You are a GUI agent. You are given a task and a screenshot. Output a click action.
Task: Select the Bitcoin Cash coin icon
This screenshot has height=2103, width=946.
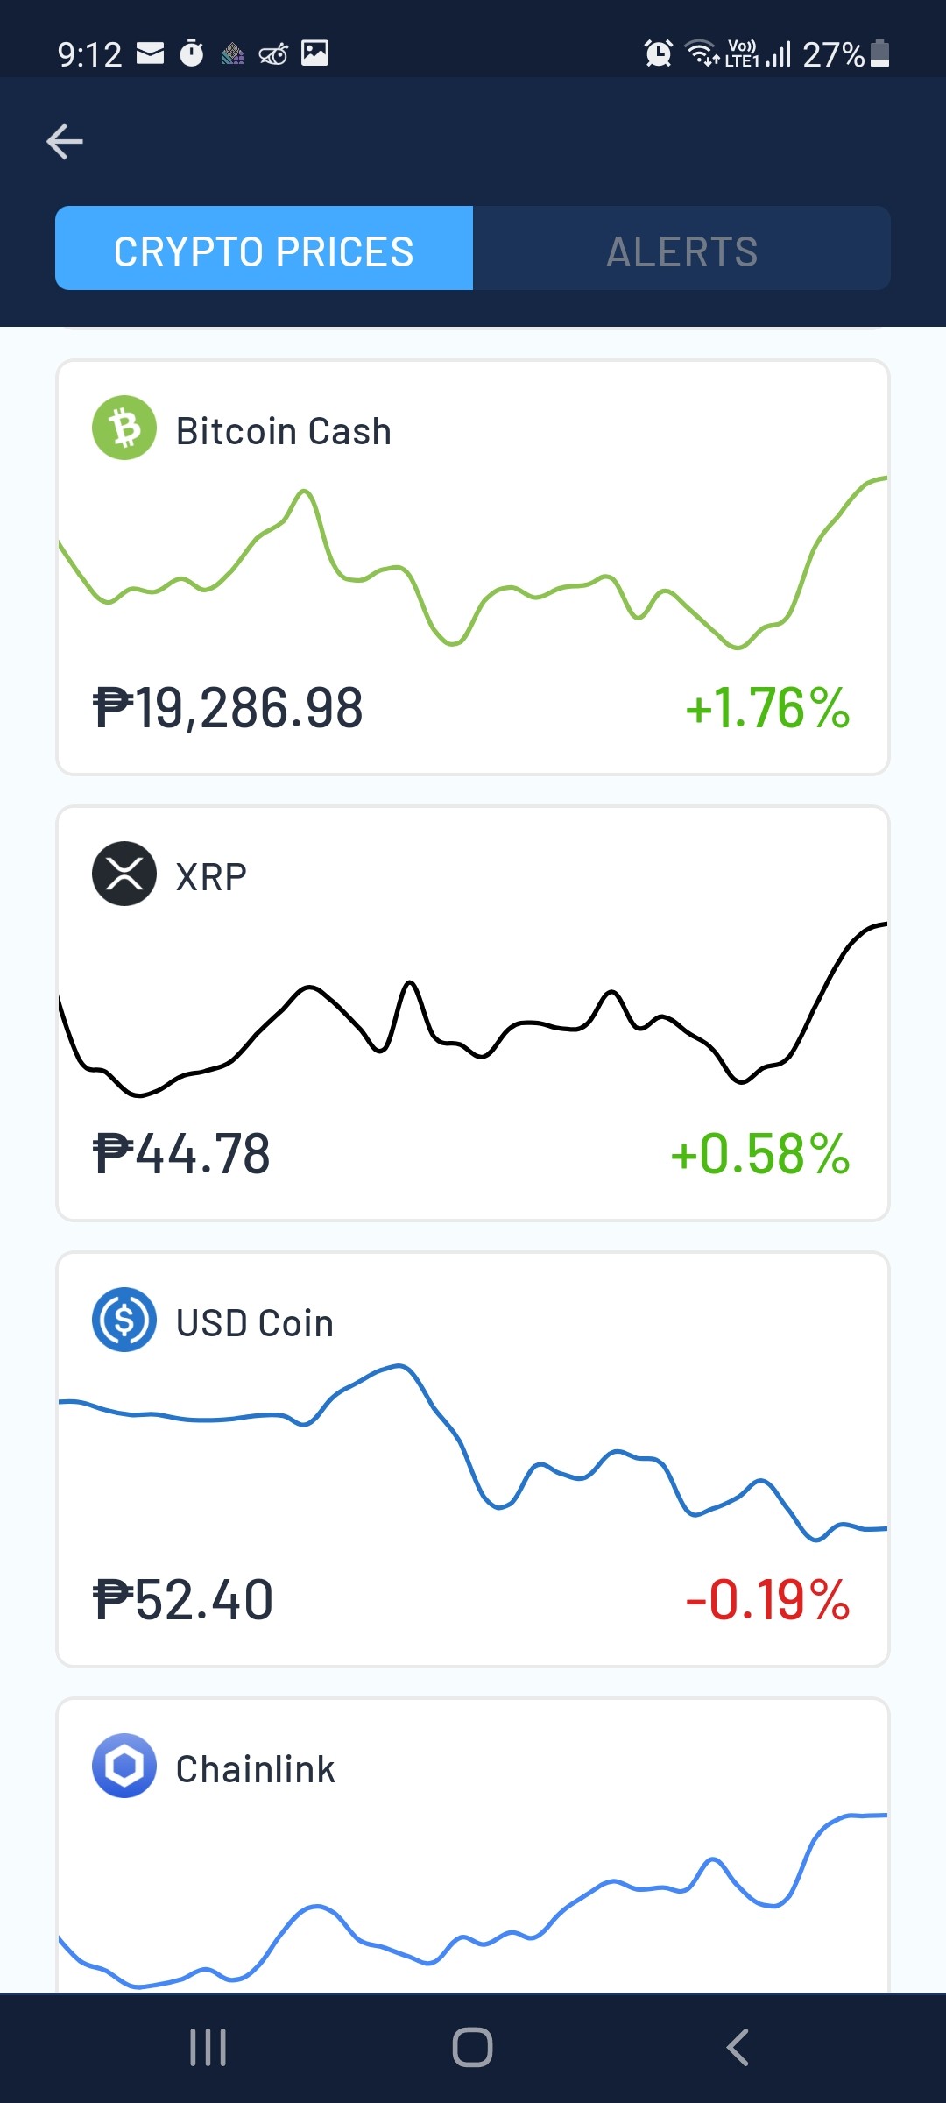124,428
